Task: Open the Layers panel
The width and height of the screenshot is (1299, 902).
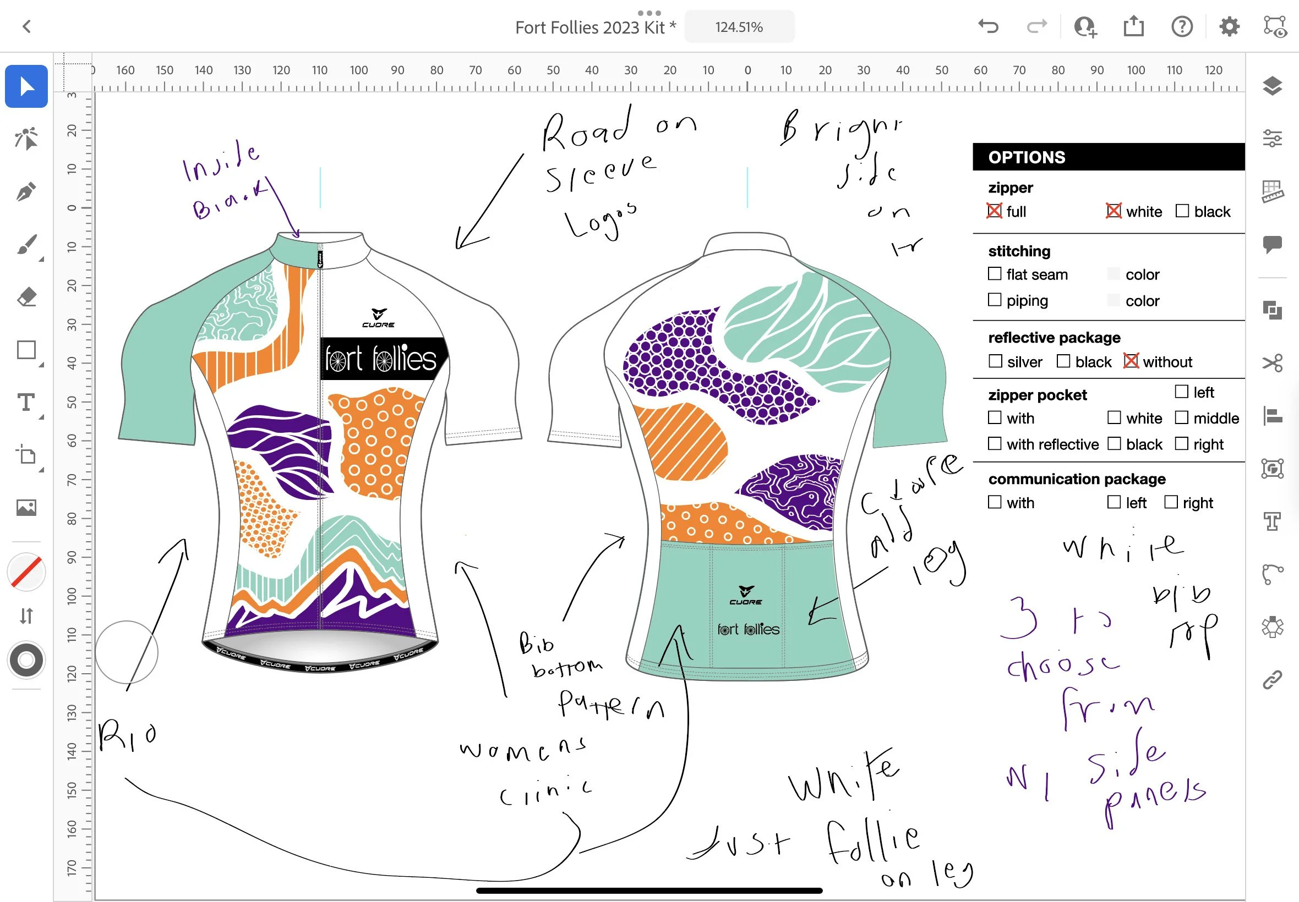Action: 1272,86
